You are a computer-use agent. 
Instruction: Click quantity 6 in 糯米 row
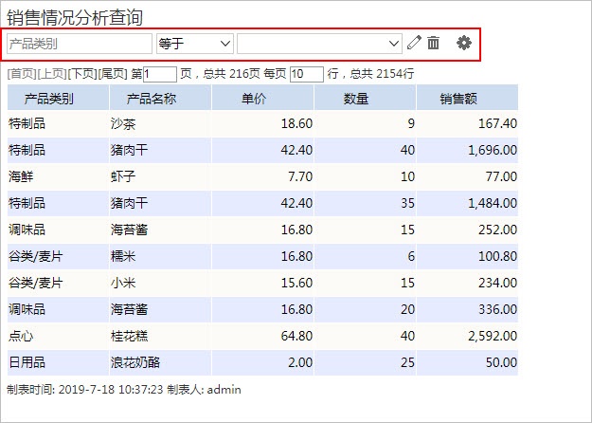(365, 257)
